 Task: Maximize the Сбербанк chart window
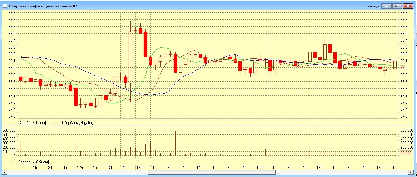(397, 6)
